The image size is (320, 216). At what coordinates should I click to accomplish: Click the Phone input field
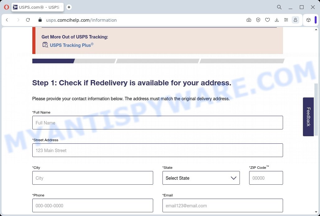coord(93,205)
